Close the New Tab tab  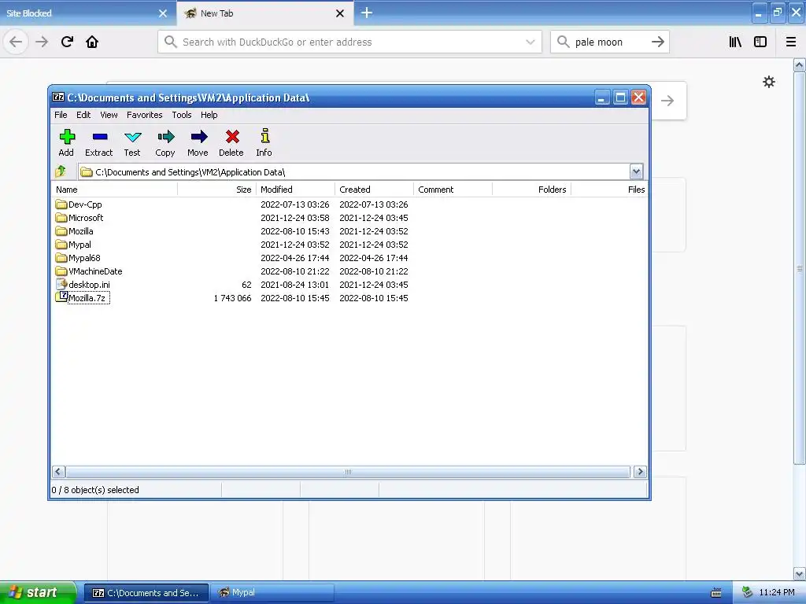[340, 13]
